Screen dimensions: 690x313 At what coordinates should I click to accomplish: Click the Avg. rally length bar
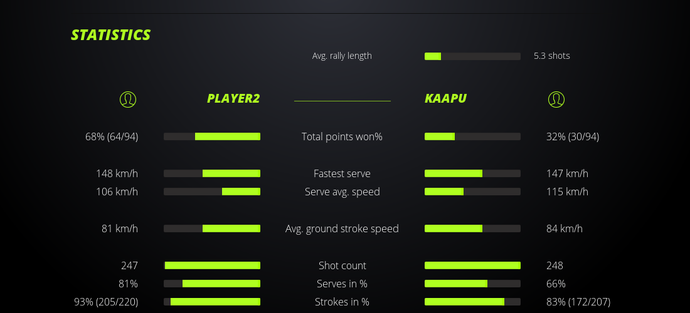point(472,56)
